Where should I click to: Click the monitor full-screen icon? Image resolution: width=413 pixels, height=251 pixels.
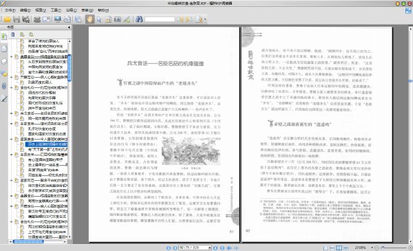(57, 19)
